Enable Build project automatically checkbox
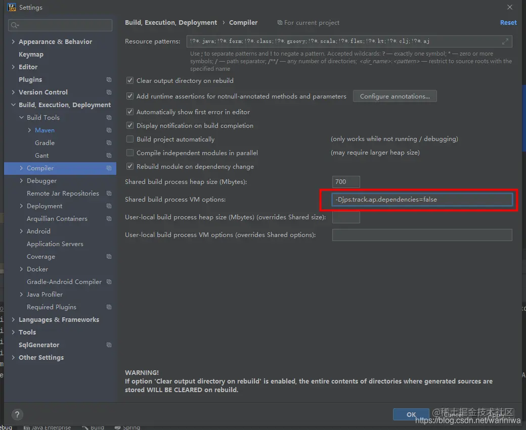Viewport: 526px width, 430px height. [x=130, y=139]
